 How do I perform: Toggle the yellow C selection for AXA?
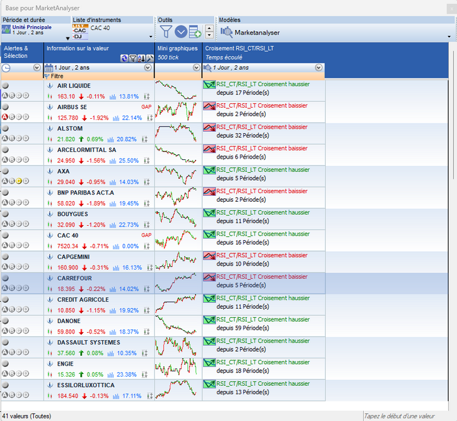(x=19, y=181)
